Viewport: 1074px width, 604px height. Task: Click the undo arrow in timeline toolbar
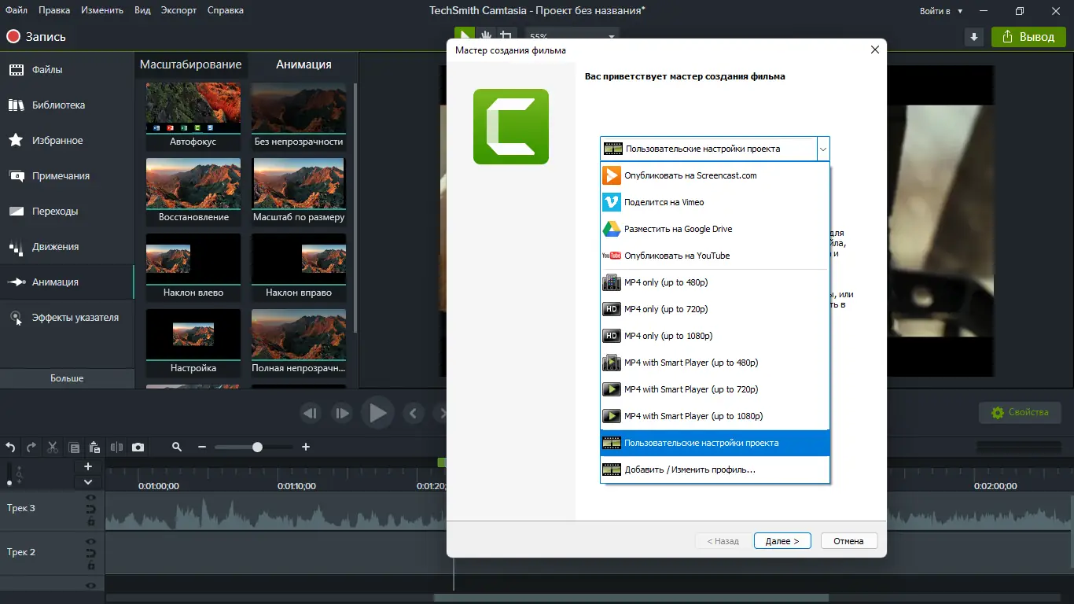11,447
